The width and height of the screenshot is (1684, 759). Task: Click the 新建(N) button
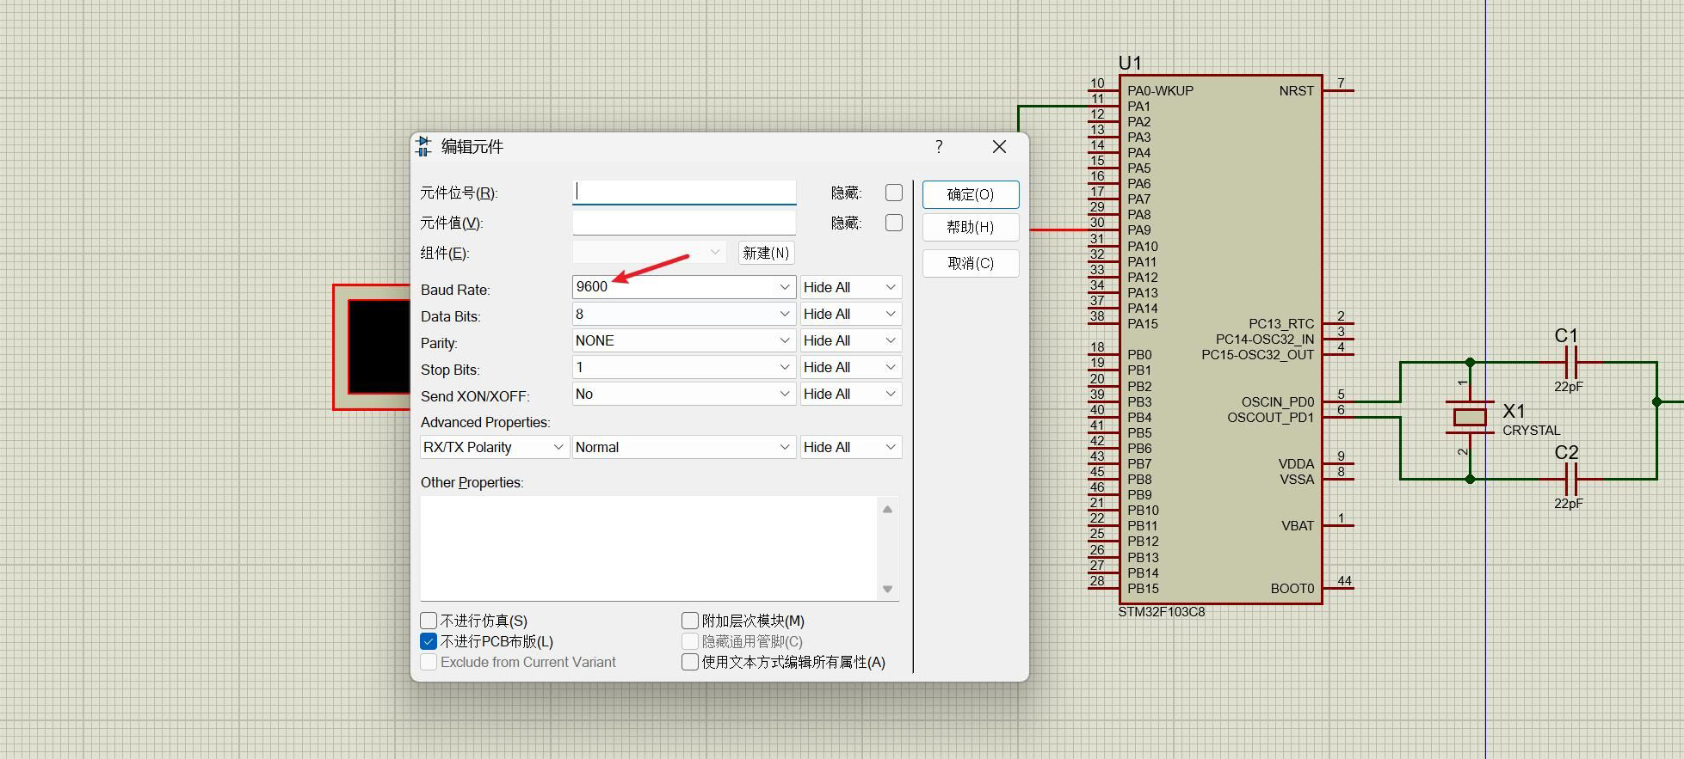point(766,253)
